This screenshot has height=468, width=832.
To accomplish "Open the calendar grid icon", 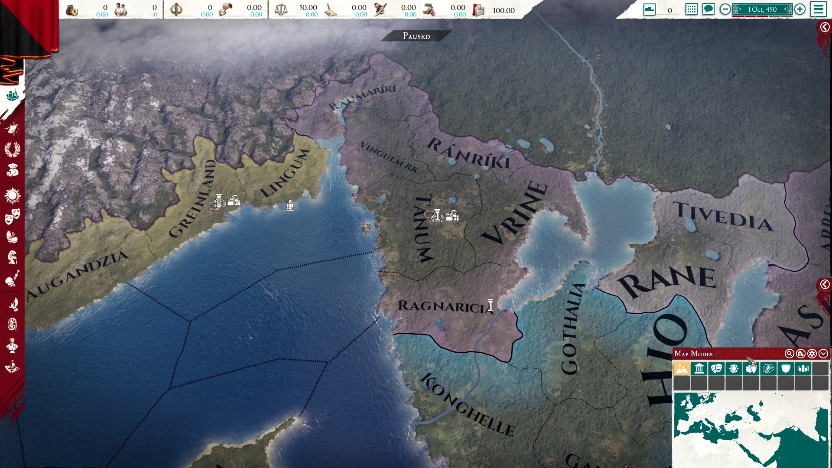I will click(691, 9).
